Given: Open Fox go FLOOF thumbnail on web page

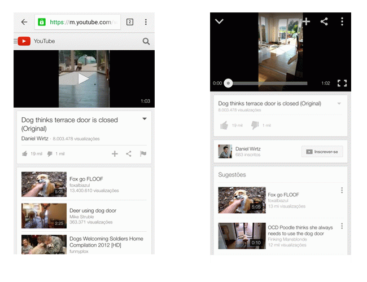Looking at the screenshot, I should pyautogui.click(x=44, y=184).
